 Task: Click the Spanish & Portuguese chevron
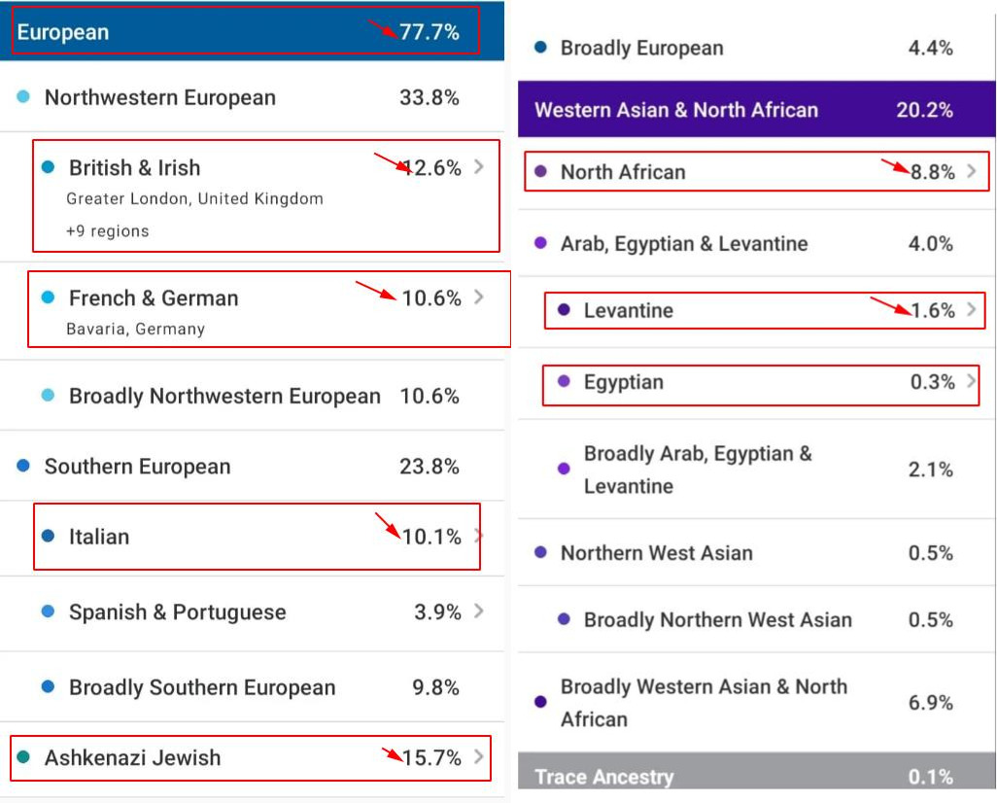pyautogui.click(x=478, y=611)
